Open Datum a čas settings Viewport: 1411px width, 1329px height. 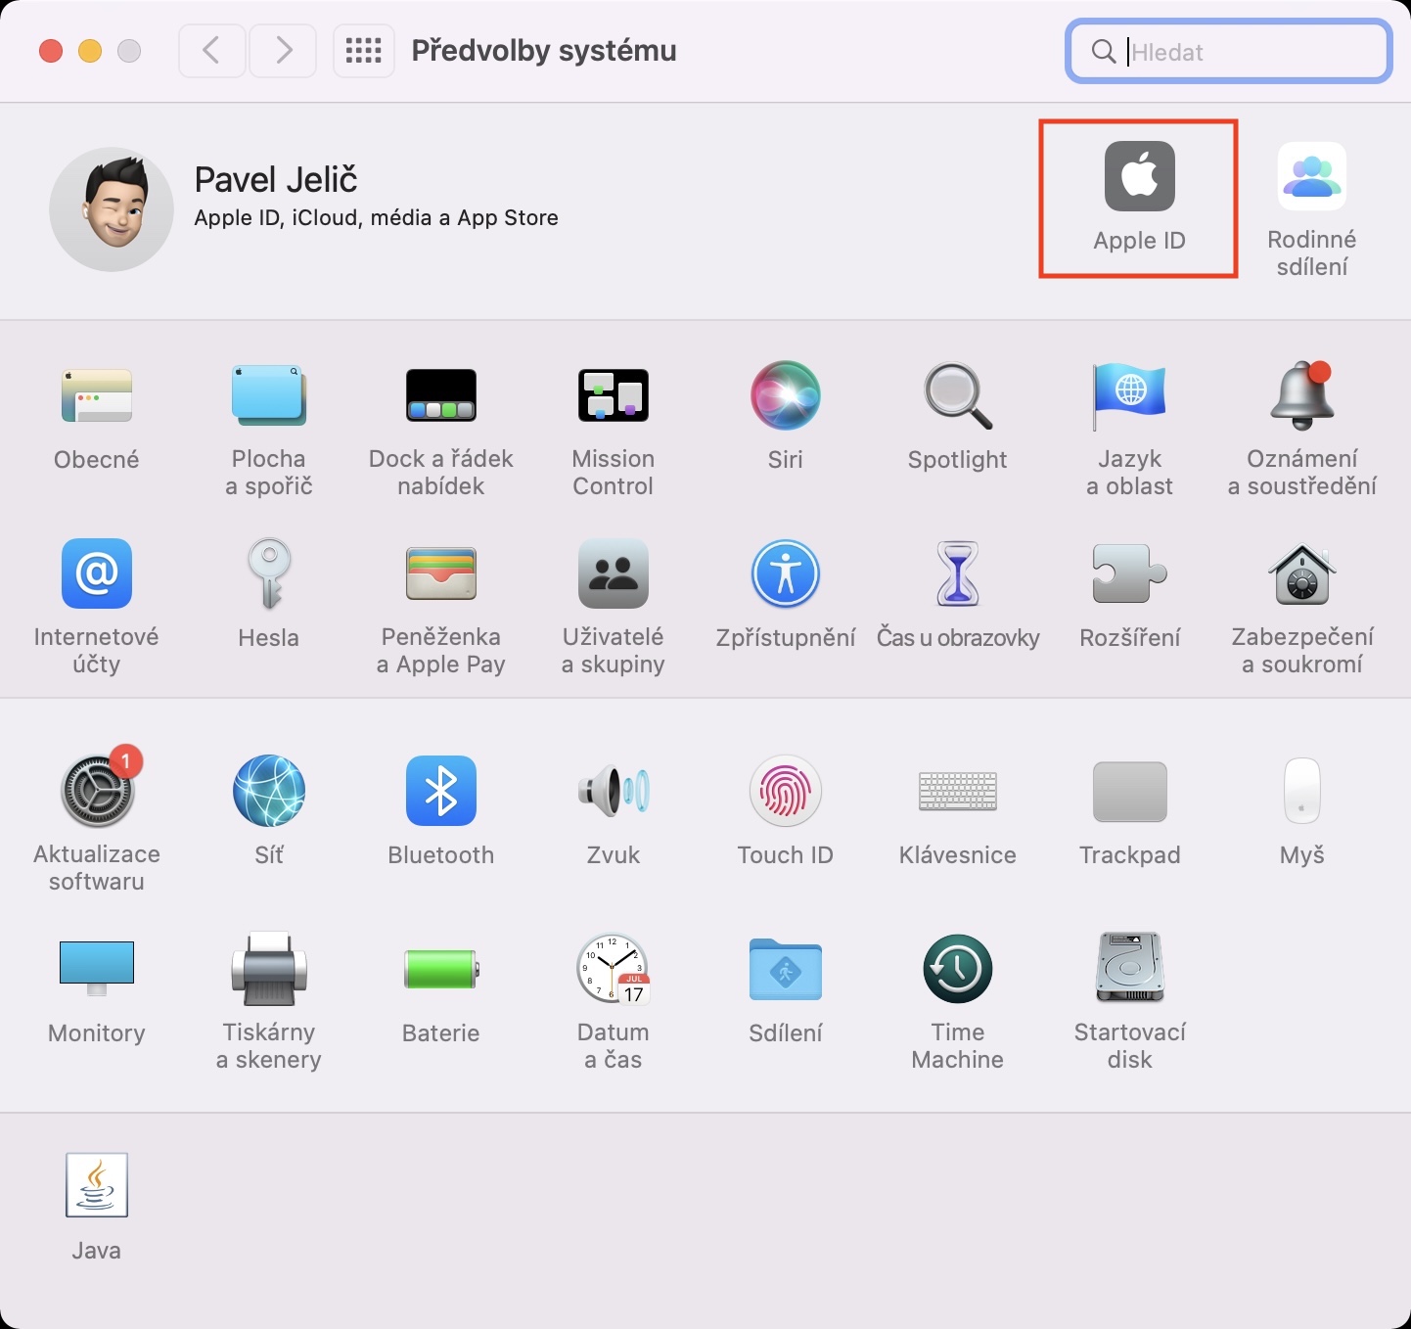point(614,1003)
